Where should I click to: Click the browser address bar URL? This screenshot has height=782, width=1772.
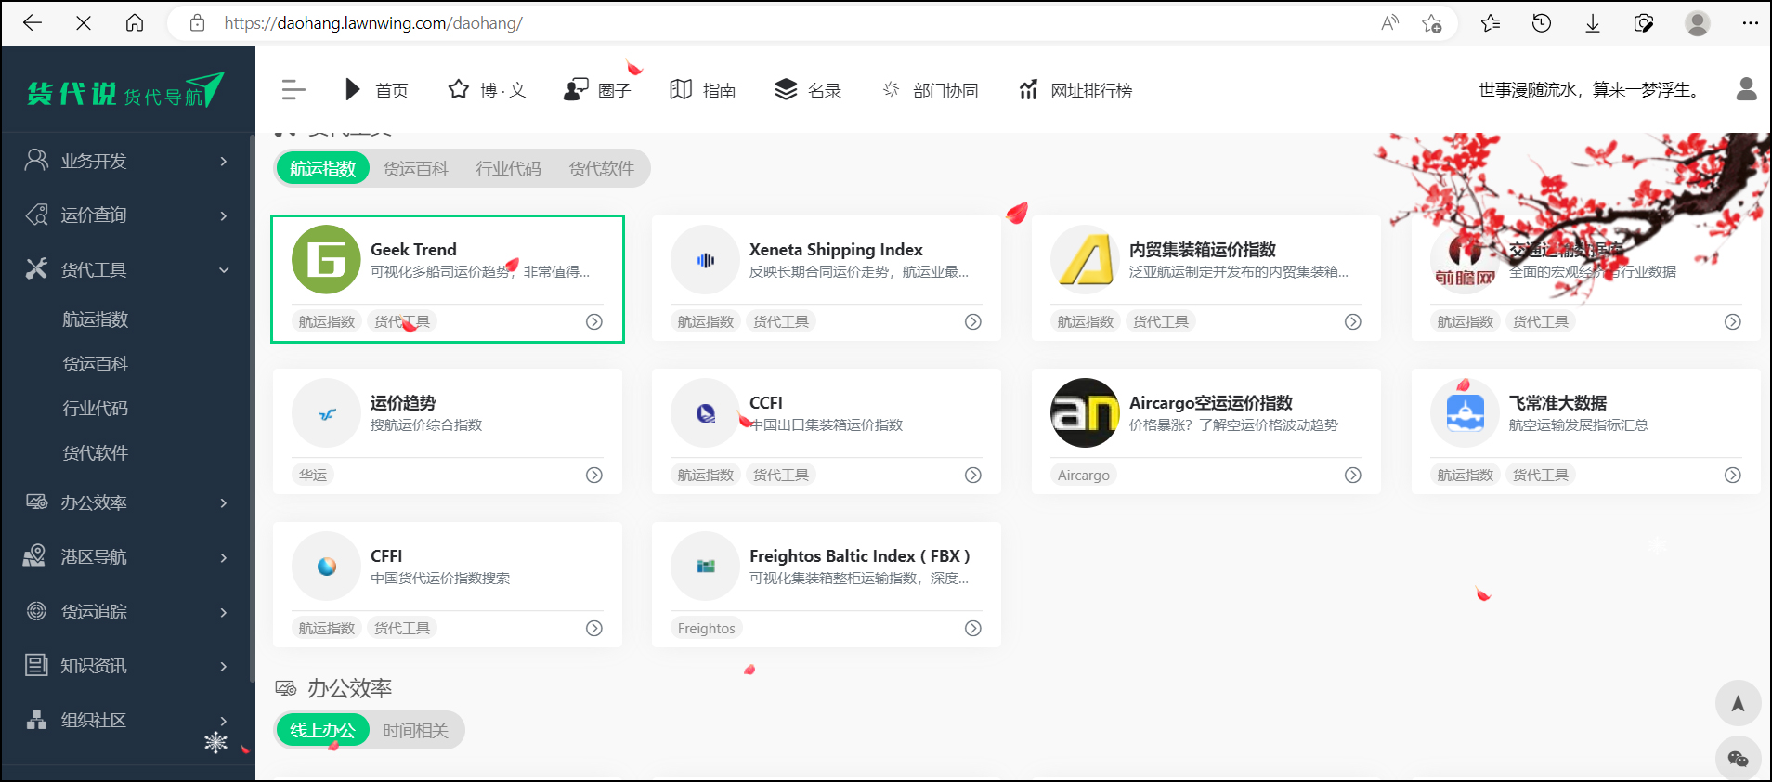[373, 23]
